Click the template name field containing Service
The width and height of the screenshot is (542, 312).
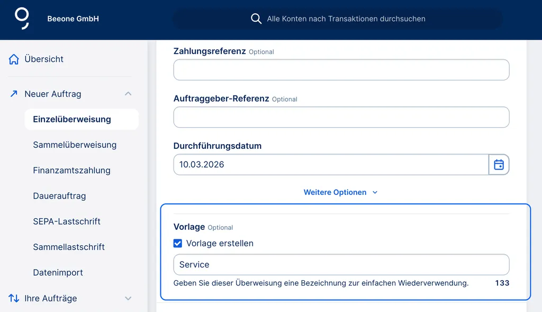coord(341,264)
